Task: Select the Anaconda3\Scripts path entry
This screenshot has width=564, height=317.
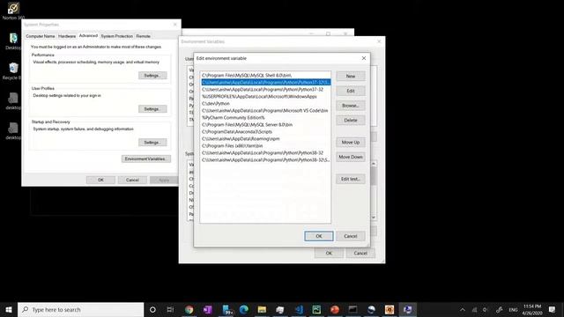Action: (x=265, y=131)
